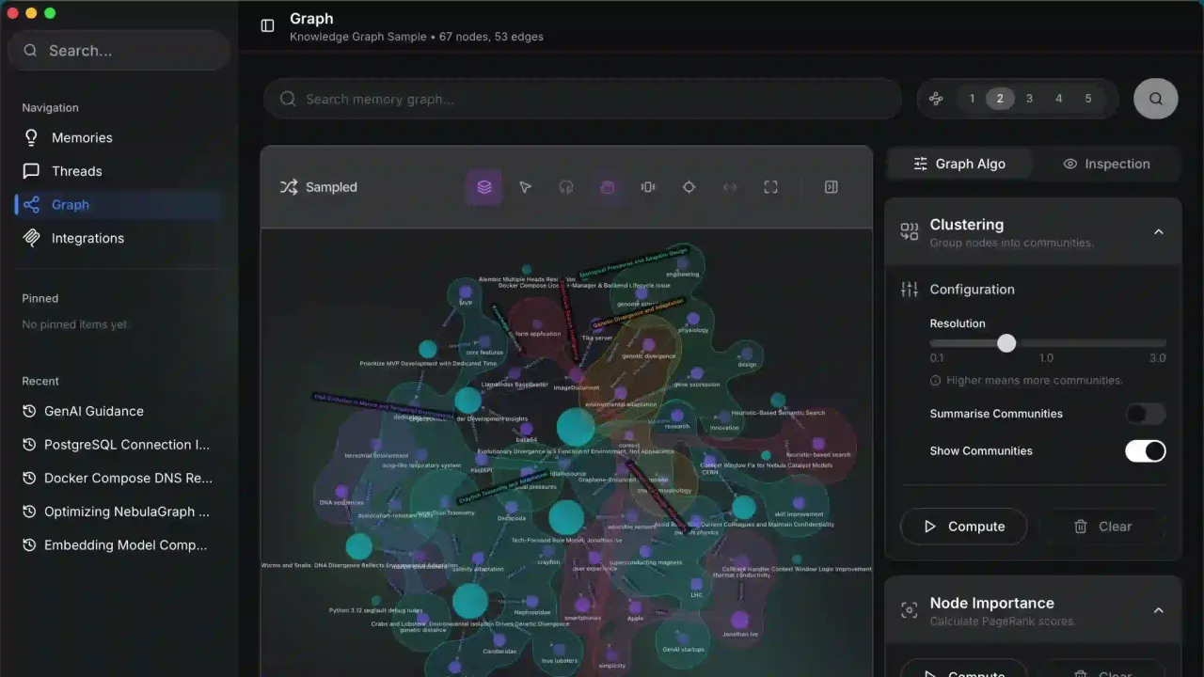1204x677 pixels.
Task: Click the Node Importance scan icon
Action: [x=910, y=610]
